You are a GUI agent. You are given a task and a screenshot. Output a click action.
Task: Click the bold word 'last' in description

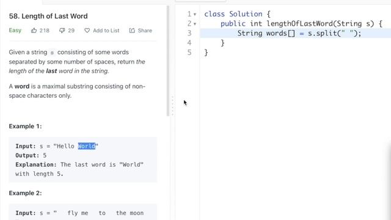(x=51, y=71)
